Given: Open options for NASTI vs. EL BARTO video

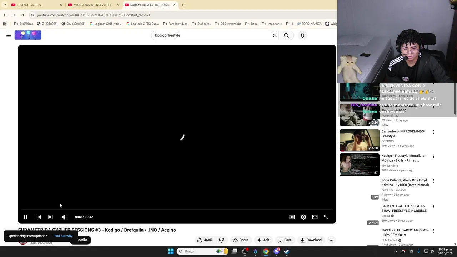Looking at the screenshot, I should pyautogui.click(x=433, y=231).
